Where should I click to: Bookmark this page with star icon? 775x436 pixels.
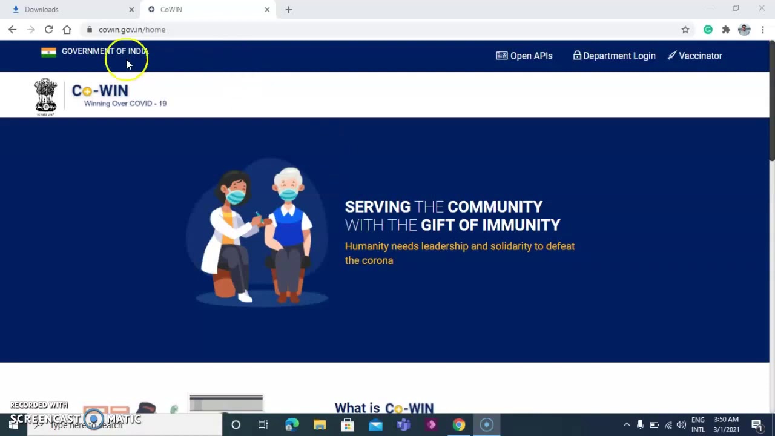(x=685, y=30)
